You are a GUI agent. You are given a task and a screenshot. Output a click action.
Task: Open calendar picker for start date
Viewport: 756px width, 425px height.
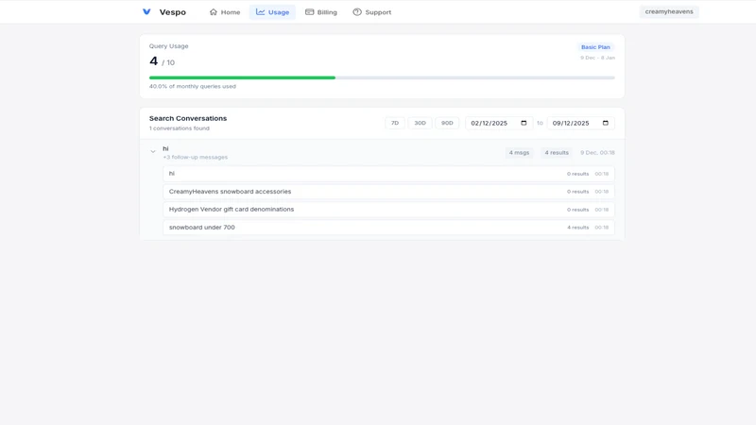[524, 123]
